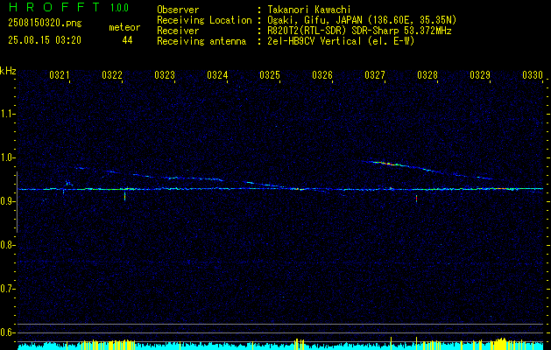Click the vertical echo spike below 0322
551x350 pixels.
[124, 196]
